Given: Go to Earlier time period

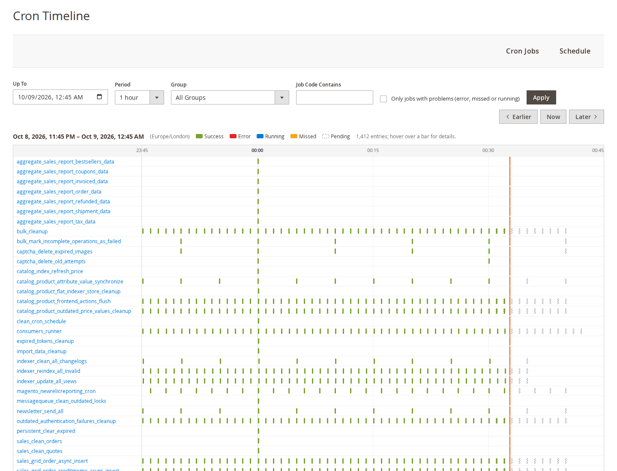Looking at the screenshot, I should pyautogui.click(x=518, y=117).
